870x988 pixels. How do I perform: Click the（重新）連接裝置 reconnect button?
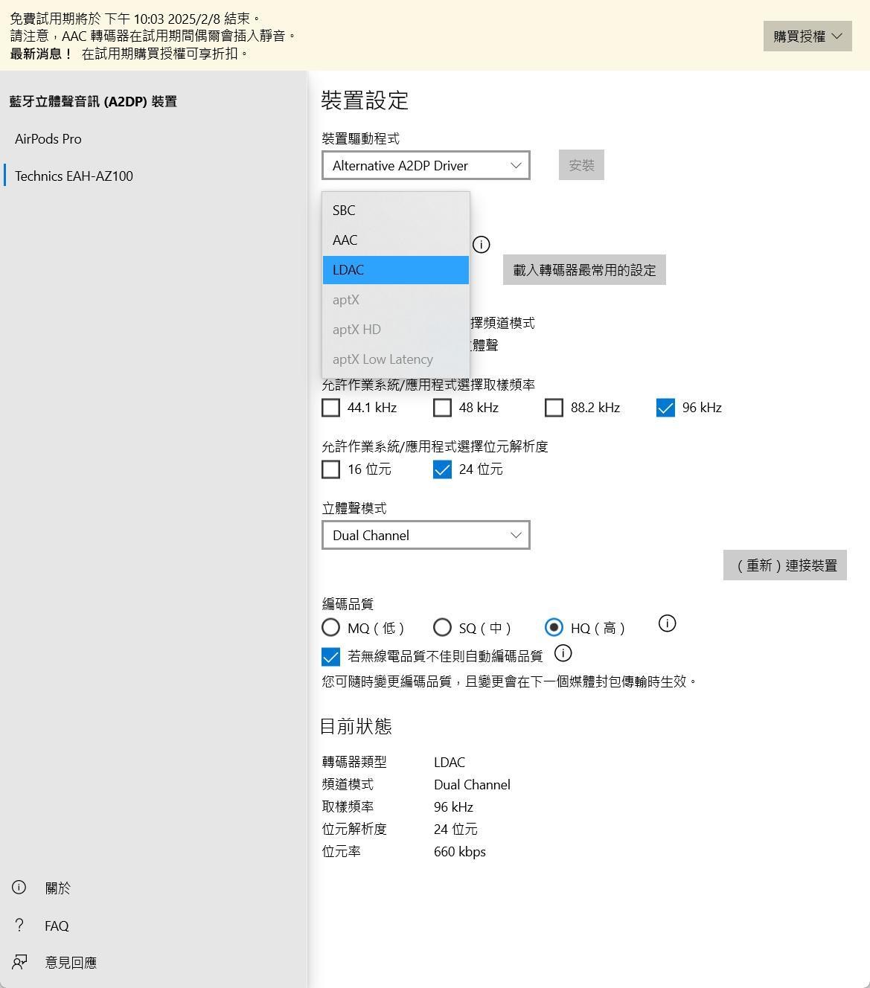pos(785,565)
